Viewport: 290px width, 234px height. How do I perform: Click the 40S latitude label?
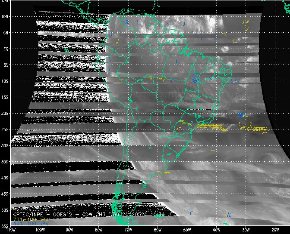pyautogui.click(x=5, y=178)
